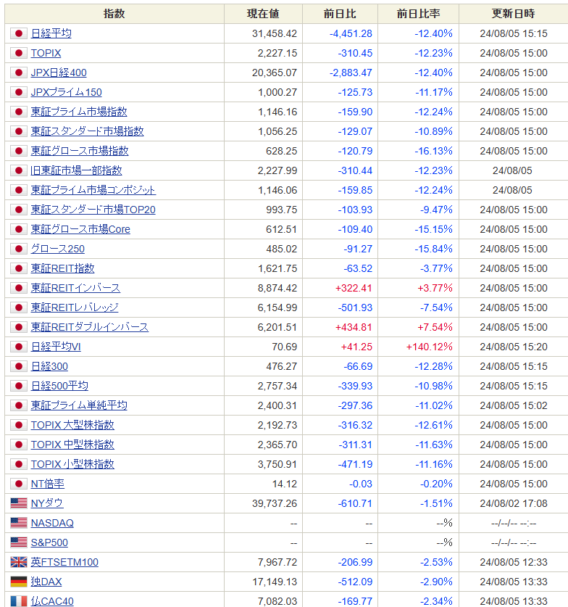The height and width of the screenshot is (607, 568).
Task: Open the JPX日経400 link
Action: pyautogui.click(x=59, y=73)
